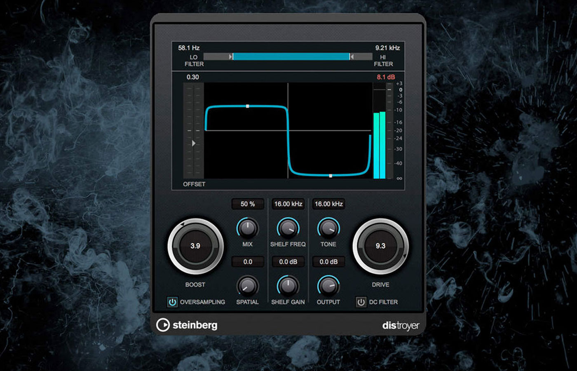Click the DC FILTER label
The height and width of the screenshot is (371, 577).
point(383,302)
